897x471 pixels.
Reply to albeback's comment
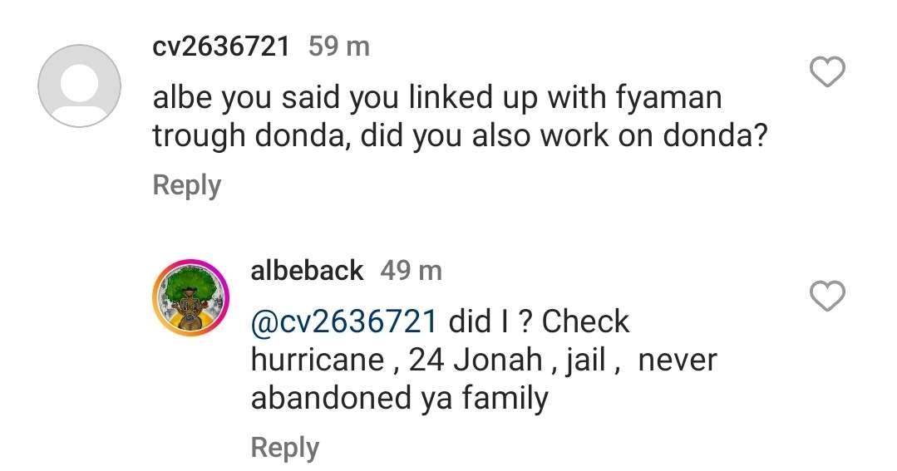(x=284, y=448)
